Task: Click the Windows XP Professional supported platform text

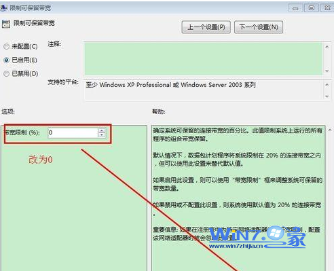Action: 170,85
